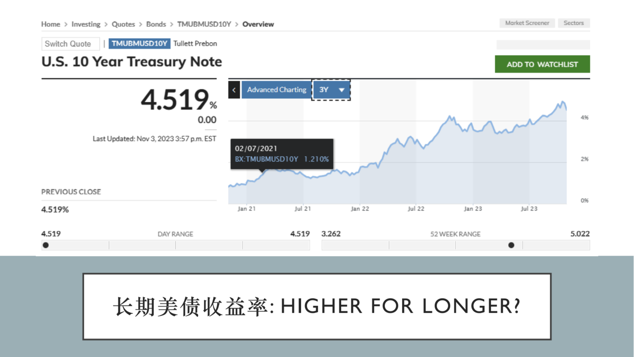The image size is (634, 357).
Task: Open the Market Screener
Action: (x=527, y=23)
